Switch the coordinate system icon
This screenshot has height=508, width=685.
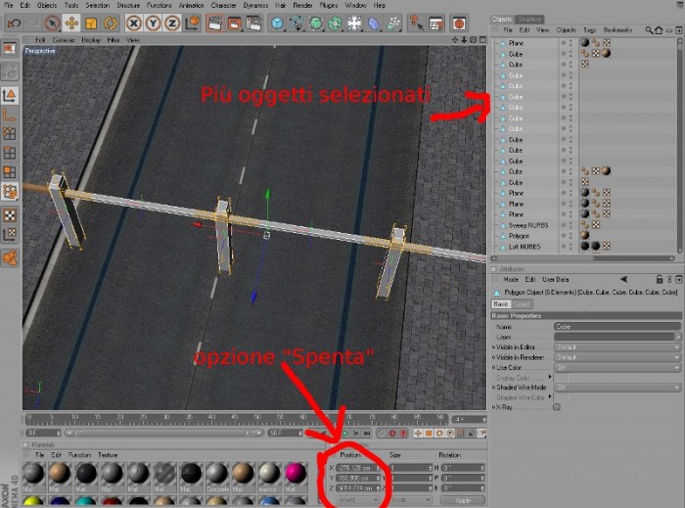click(x=192, y=23)
